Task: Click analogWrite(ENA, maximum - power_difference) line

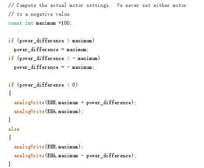Action: (x=75, y=155)
